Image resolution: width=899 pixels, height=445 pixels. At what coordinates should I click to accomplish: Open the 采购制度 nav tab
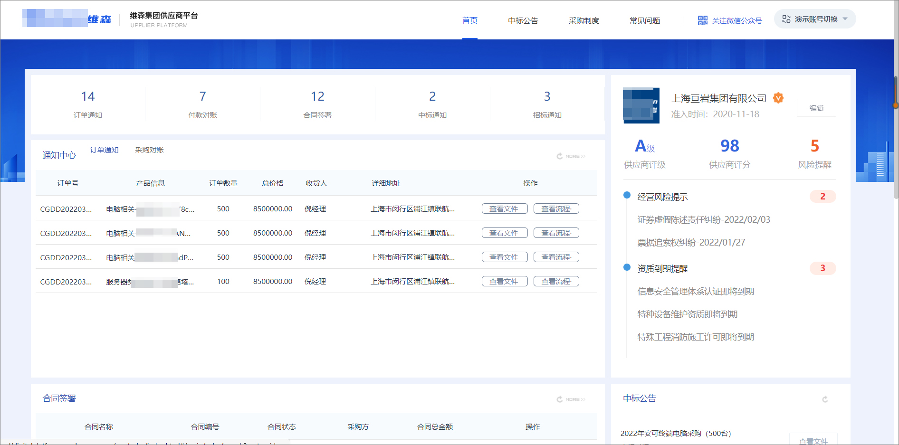click(584, 20)
